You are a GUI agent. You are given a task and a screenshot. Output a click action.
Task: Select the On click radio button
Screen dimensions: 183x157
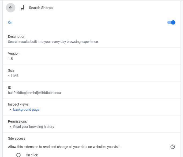point(18,155)
